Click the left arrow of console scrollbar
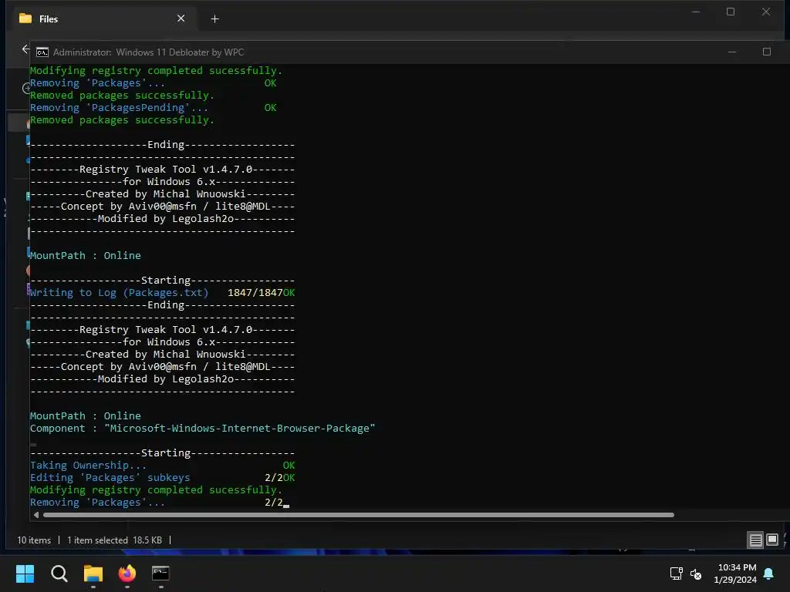 pos(35,515)
